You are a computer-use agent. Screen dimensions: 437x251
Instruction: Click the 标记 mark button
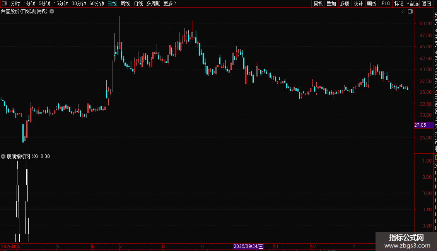click(x=399, y=3)
